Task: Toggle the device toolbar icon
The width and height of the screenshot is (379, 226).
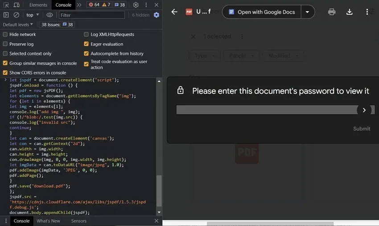Action: click(x=16, y=5)
